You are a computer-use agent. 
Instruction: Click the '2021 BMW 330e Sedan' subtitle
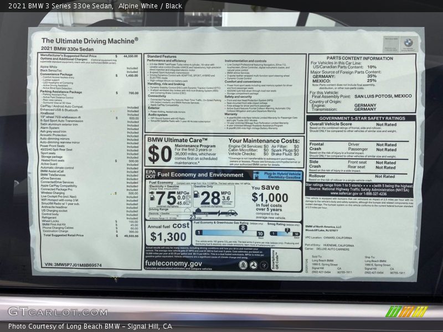[67, 49]
